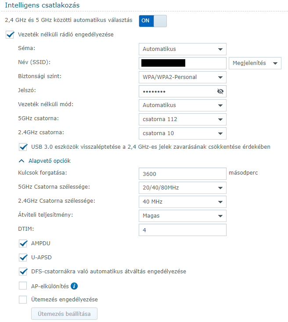Disable the AMPDU checkbox
The image size is (288, 322).
pyautogui.click(x=23, y=243)
